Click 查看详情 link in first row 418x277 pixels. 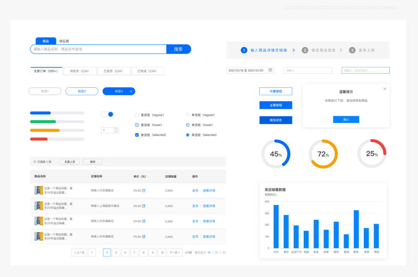coord(209,190)
